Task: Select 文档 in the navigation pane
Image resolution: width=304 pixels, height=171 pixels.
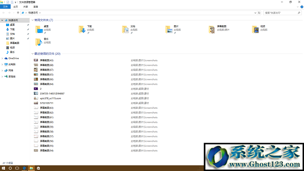Action: point(12,34)
